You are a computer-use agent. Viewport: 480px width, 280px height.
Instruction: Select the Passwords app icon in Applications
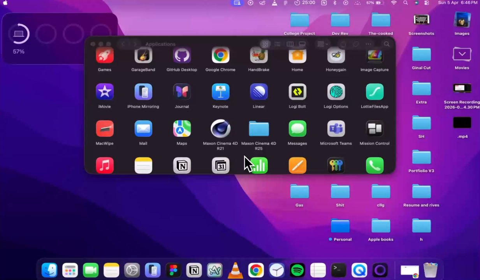tap(336, 165)
